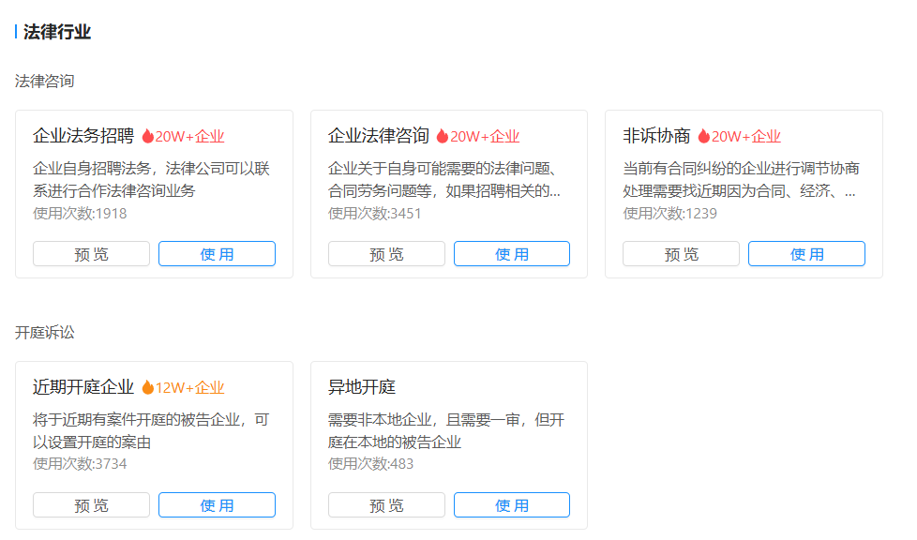Click the description starting 企业关于自身可能需要

(444, 180)
